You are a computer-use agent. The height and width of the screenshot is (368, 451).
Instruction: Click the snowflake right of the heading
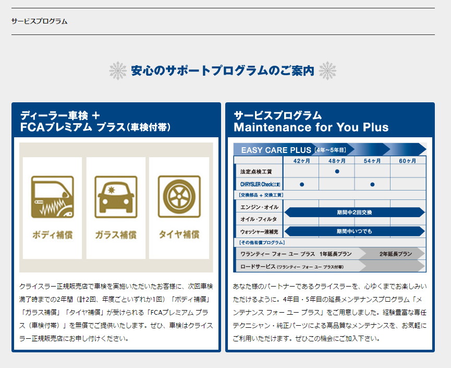tap(327, 70)
